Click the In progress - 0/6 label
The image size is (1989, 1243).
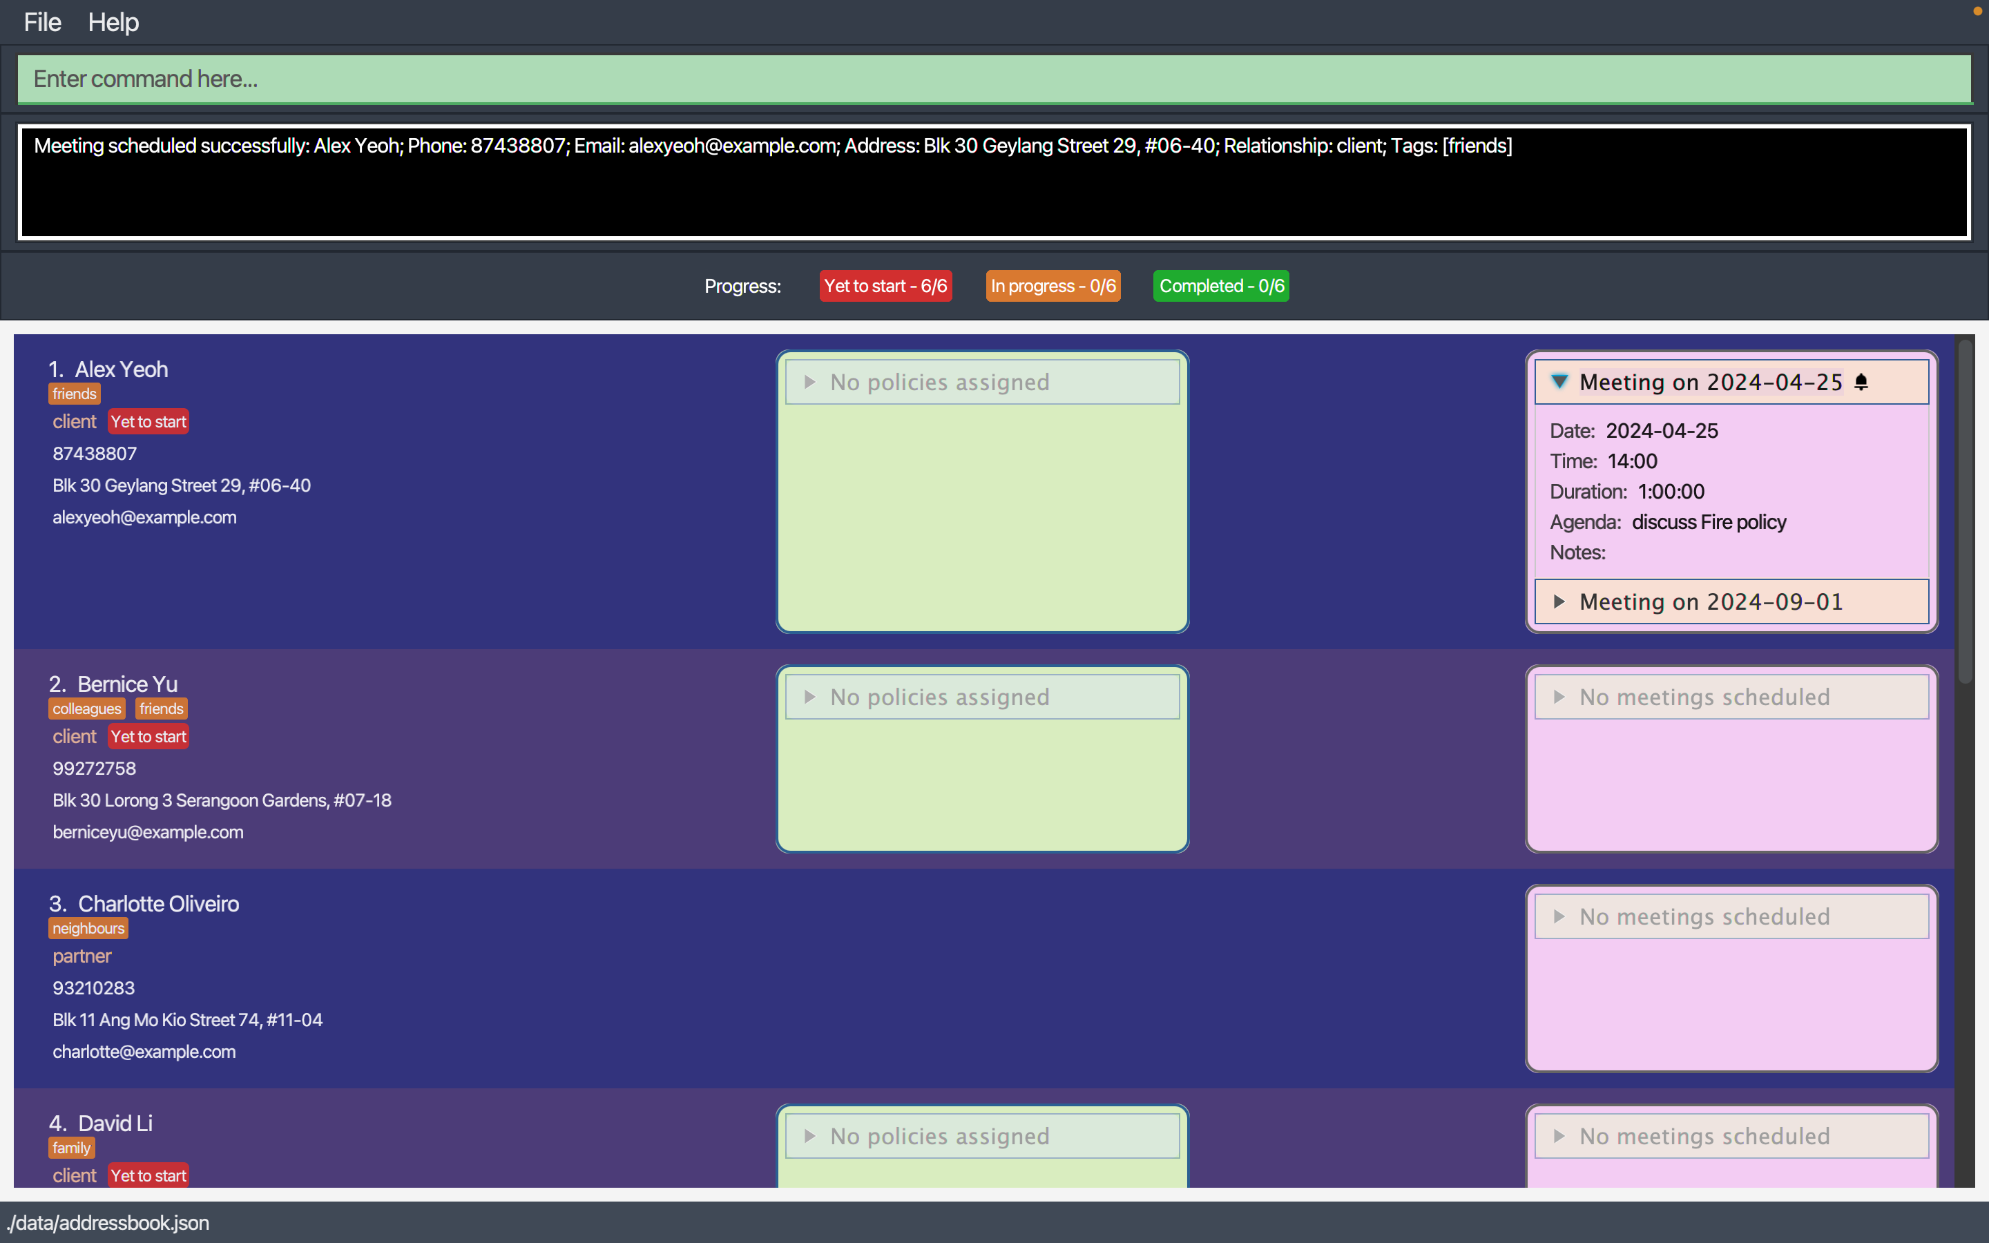coord(1053,286)
